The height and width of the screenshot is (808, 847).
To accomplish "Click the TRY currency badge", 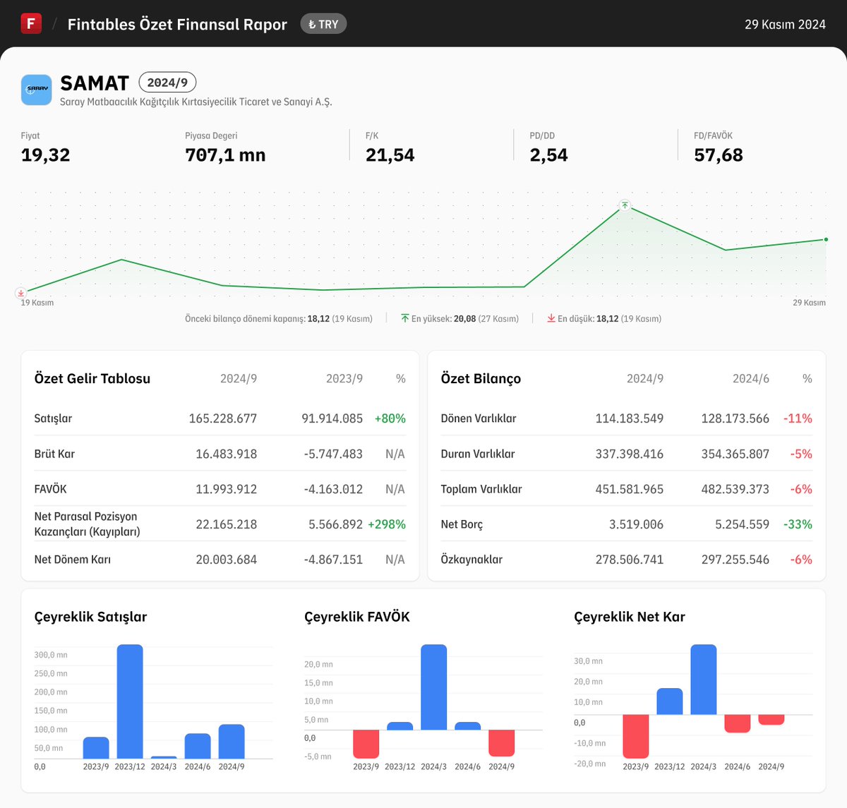I will point(323,24).
